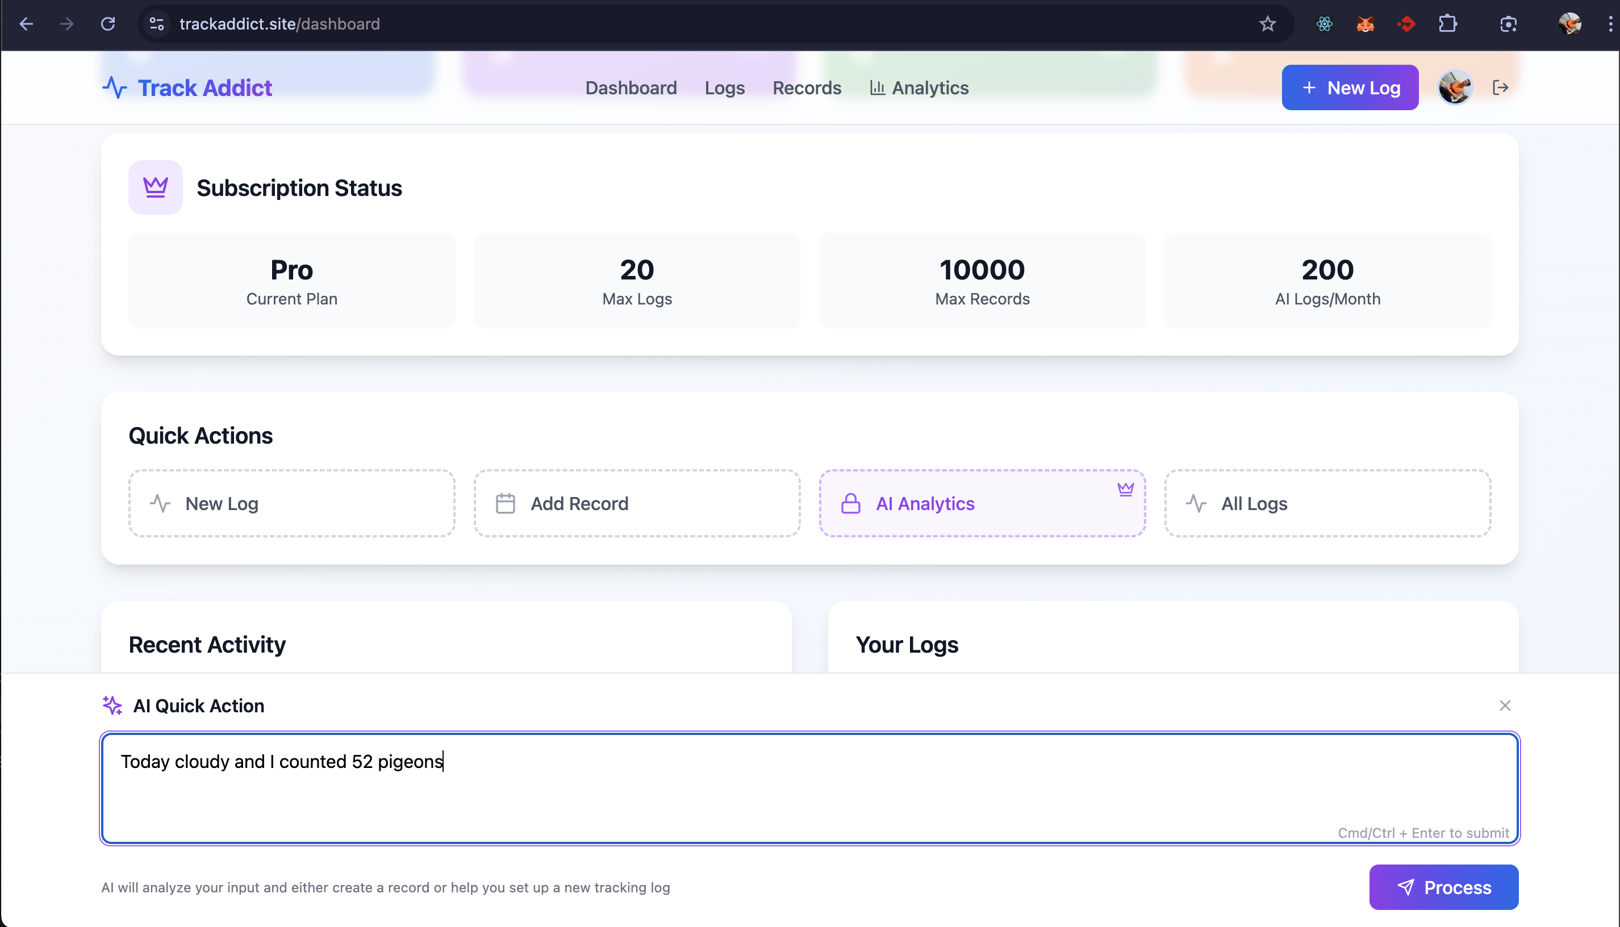Click the crown Subscription Status icon

coord(155,187)
